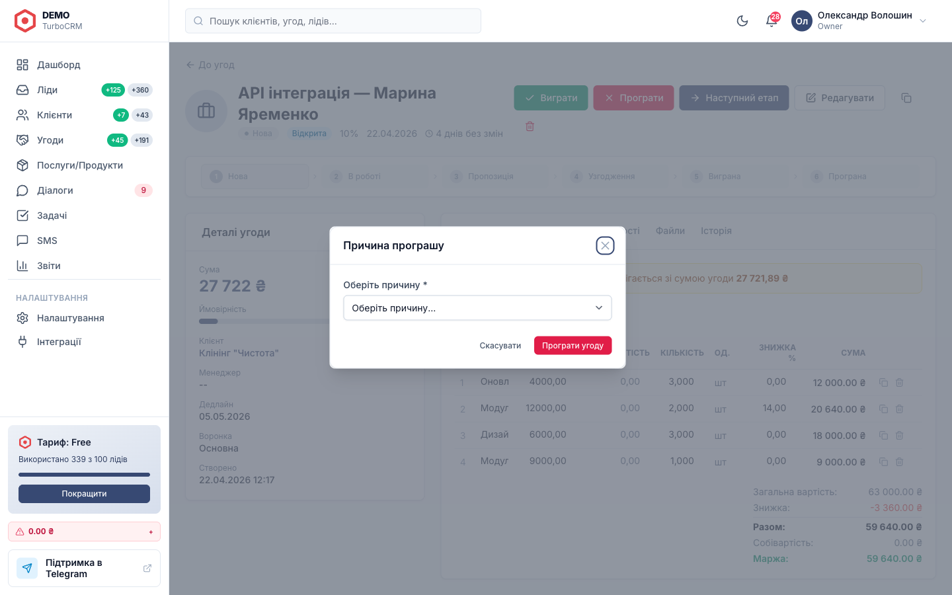Screen dimensions: 952x595
Task: Click the client Клінінг "Чистота"
Action: point(239,353)
